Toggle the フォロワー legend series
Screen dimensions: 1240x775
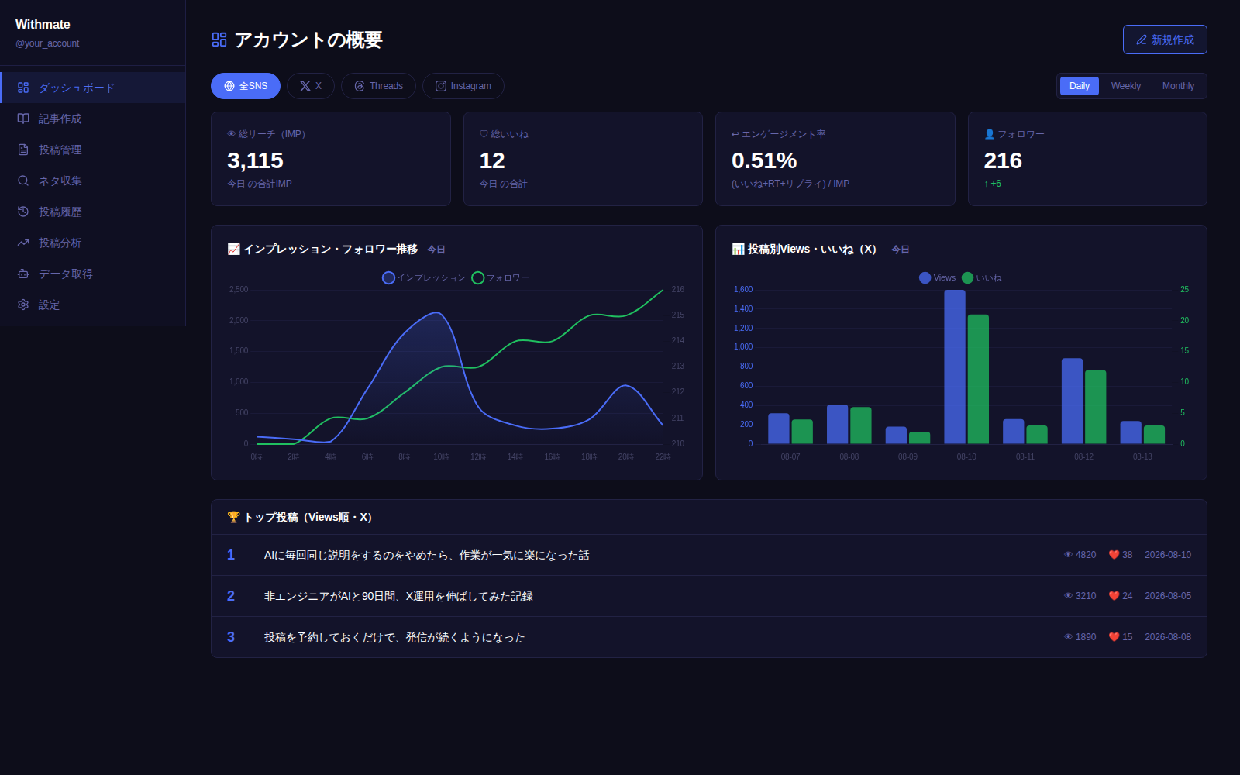tap(501, 277)
